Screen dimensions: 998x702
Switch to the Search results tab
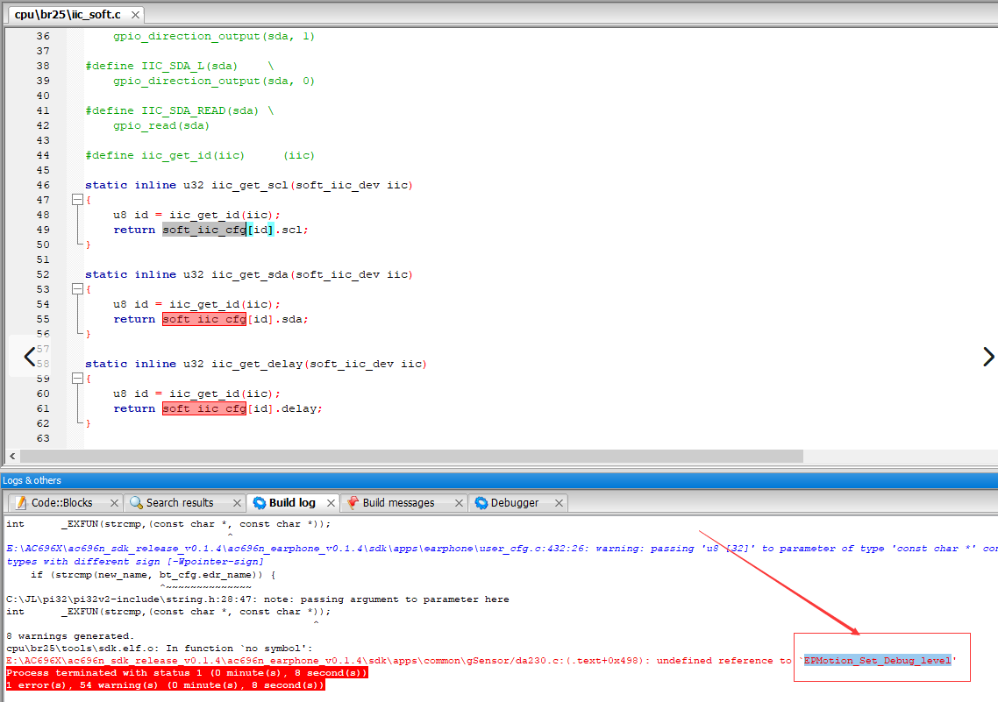click(180, 503)
